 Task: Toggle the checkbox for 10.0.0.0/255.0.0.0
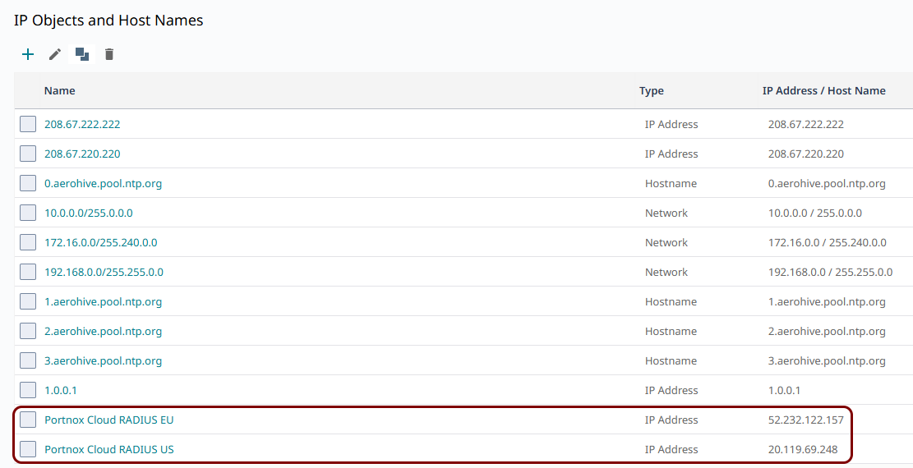click(28, 213)
